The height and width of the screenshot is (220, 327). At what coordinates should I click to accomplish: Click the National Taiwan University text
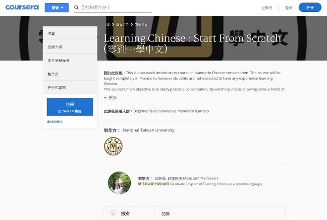coord(149,130)
